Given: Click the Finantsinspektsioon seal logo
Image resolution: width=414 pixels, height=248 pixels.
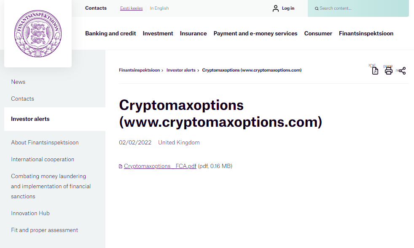Looking at the screenshot, I should pos(38,34).
